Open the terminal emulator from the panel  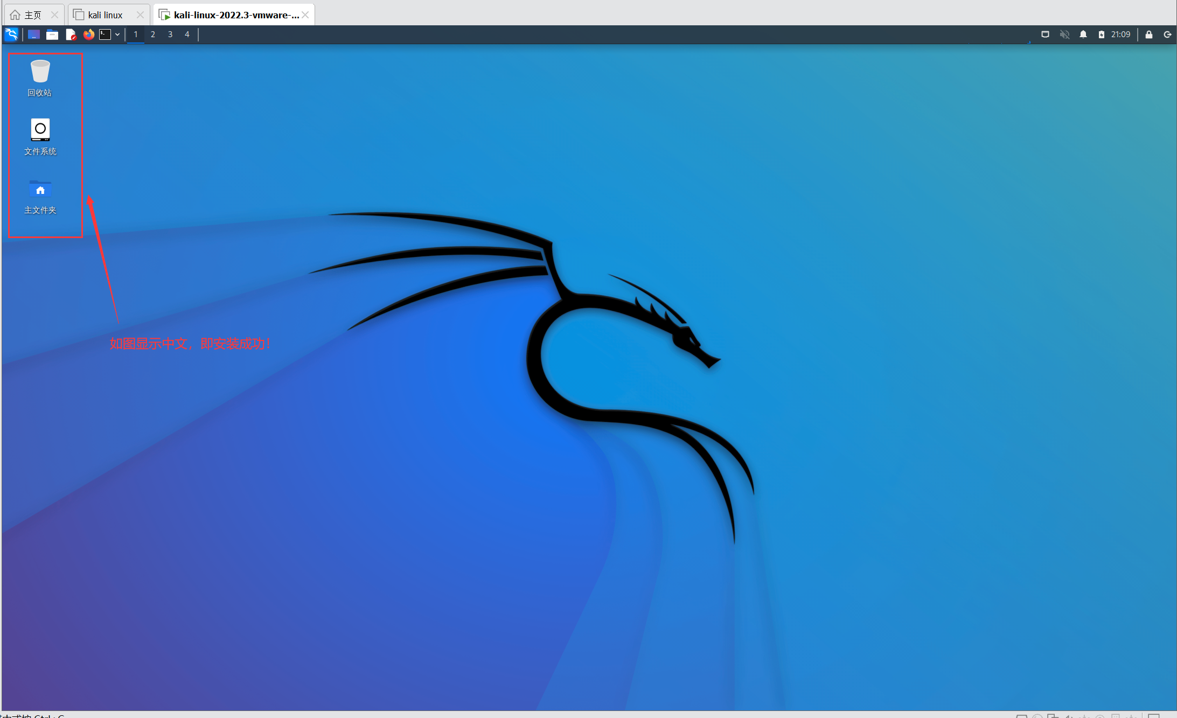105,34
